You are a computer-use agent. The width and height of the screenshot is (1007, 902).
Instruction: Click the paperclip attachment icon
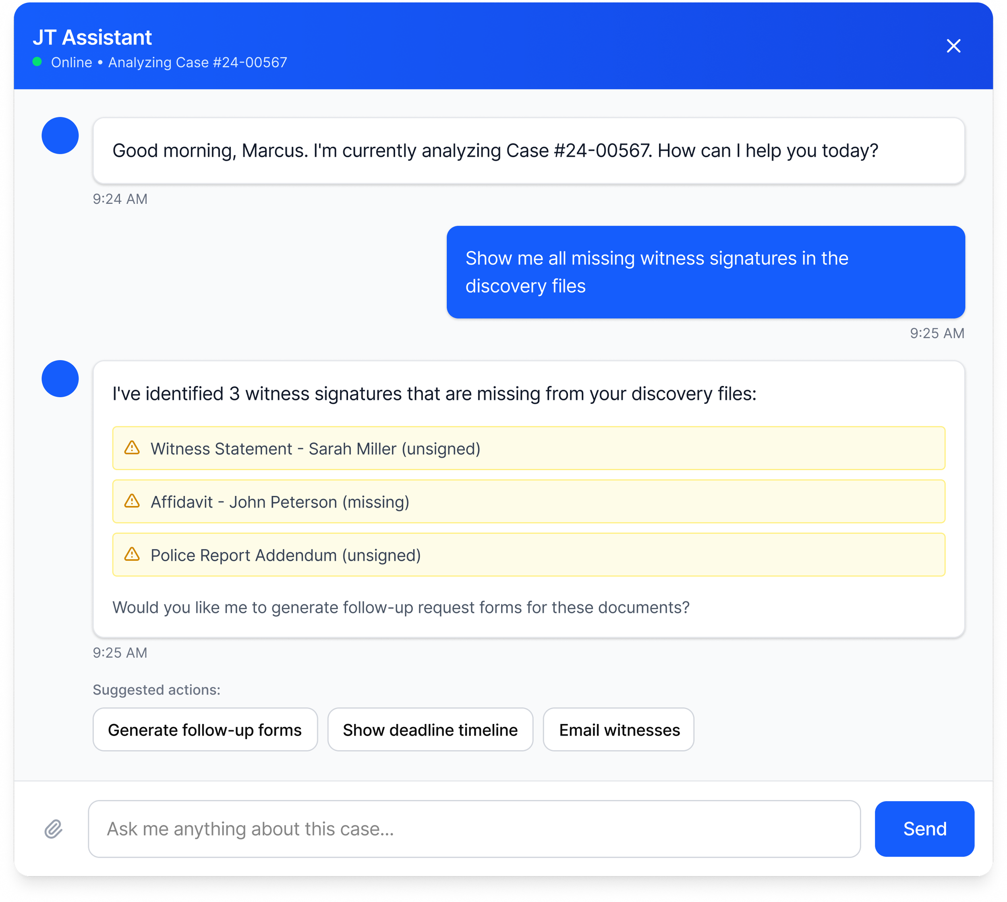point(53,829)
